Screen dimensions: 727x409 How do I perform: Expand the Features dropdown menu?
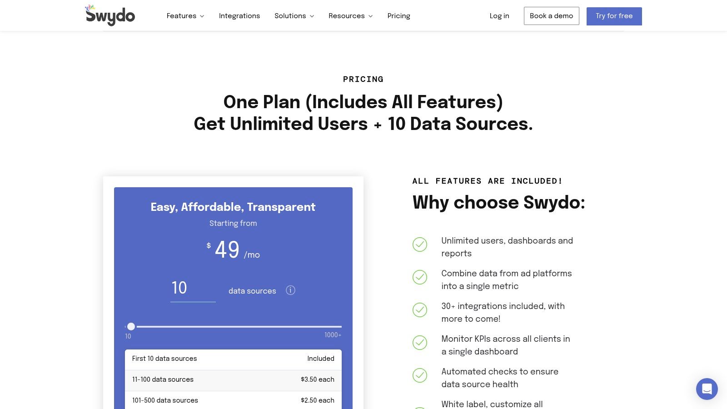185,16
